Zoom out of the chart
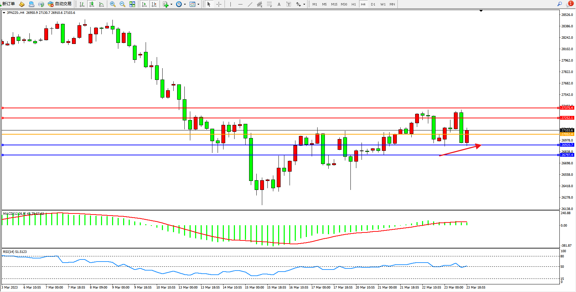The height and width of the screenshot is (292, 576). point(122,4)
